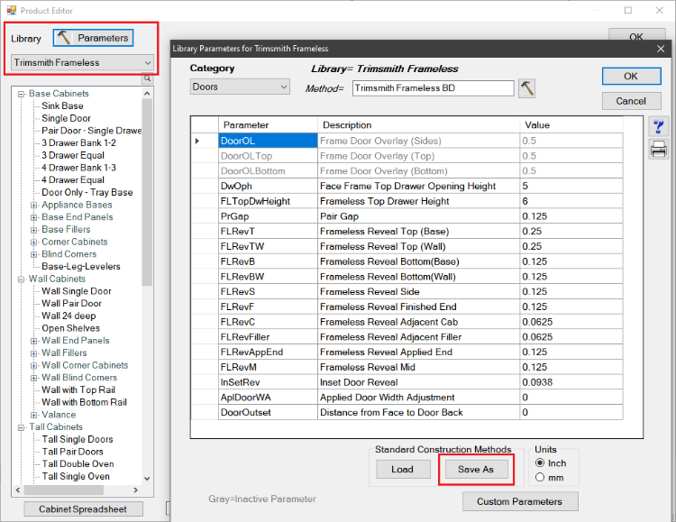Close the Library Parameters dialog with X
This screenshot has height=522, width=676.
pyautogui.click(x=661, y=48)
